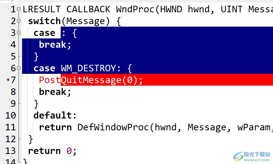Collapse the switch block fold at line 2
This screenshot has width=273, height=164.
click(19, 21)
